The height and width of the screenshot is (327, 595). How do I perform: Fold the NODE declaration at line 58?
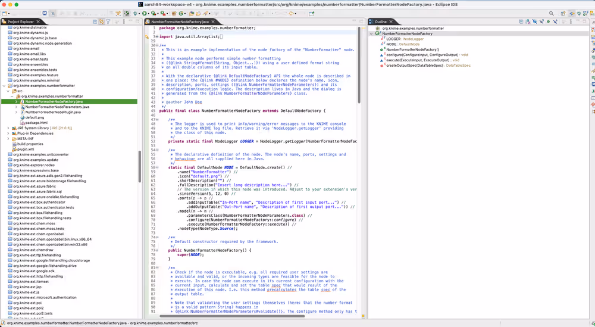point(157,167)
